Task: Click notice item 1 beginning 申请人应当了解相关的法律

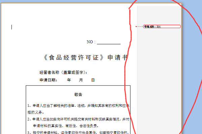Action: (78, 106)
